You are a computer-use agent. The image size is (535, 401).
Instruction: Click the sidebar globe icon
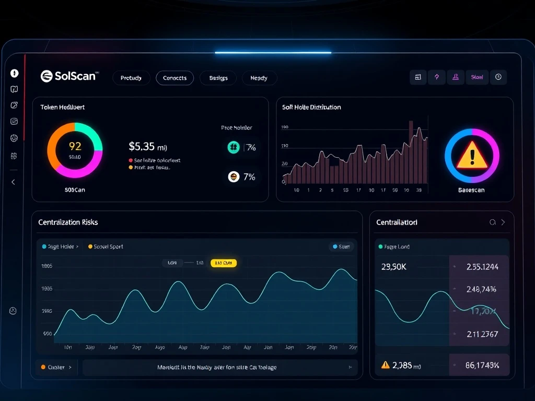(x=14, y=138)
